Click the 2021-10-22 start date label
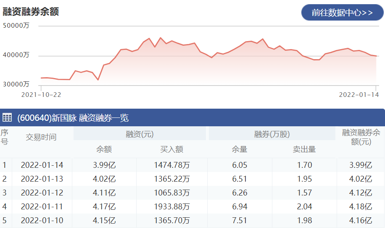The width and height of the screenshot is (385, 232). click(41, 95)
